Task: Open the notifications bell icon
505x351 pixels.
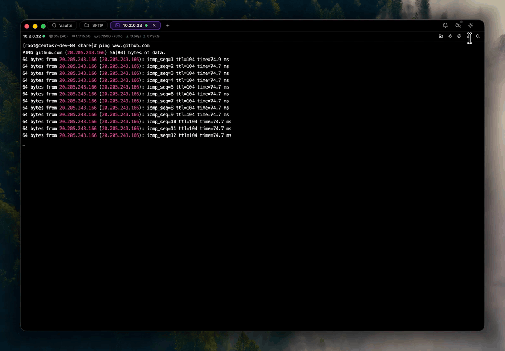Action: pyautogui.click(x=445, y=25)
